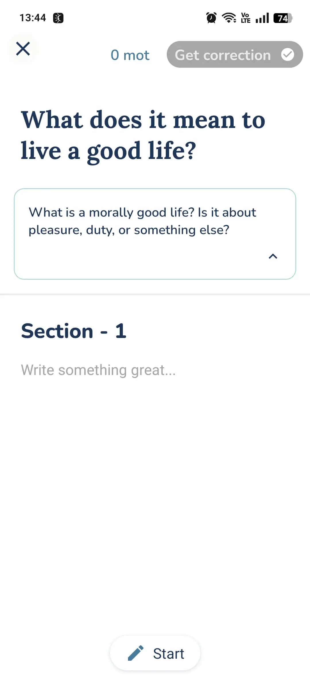The image size is (310, 692).
Task: Tap the pleasure, duty, or something else text
Action: click(x=129, y=230)
